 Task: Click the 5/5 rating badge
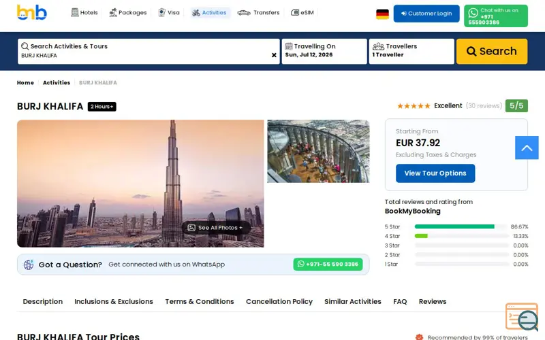[516, 106]
